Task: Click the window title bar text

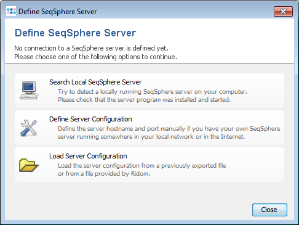Action: pyautogui.click(x=57, y=12)
